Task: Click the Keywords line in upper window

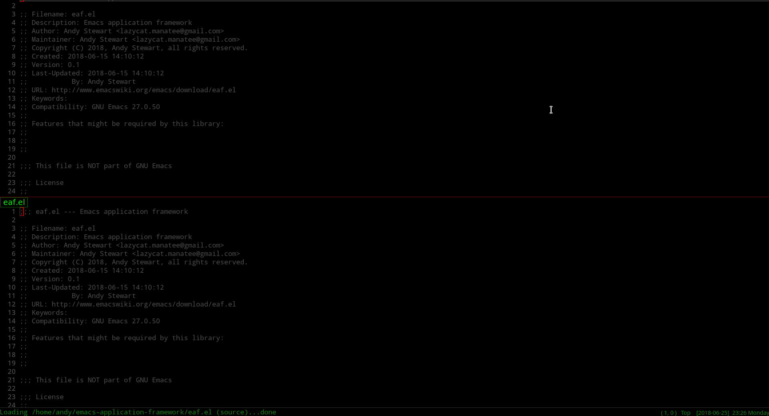Action: coord(44,98)
